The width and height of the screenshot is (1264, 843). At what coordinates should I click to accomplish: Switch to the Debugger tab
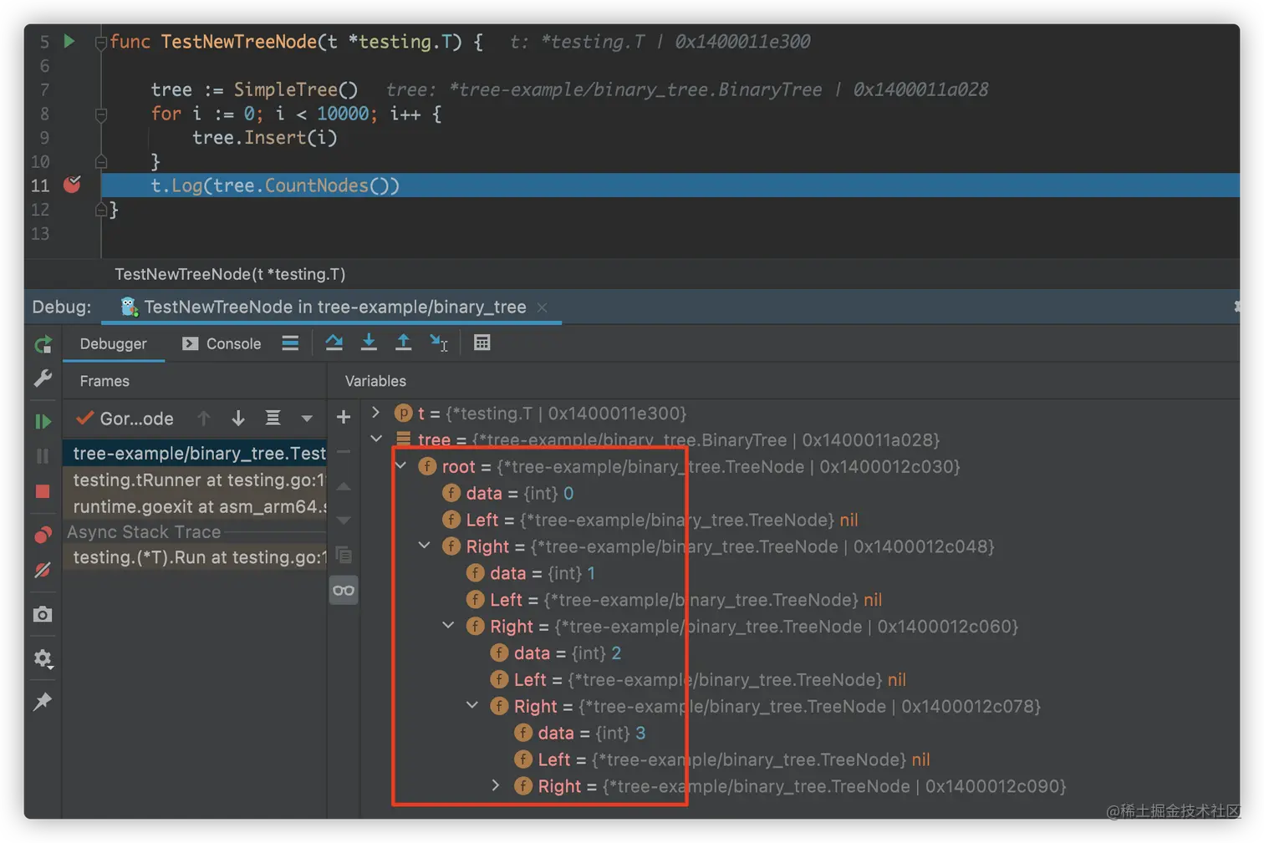[x=114, y=343]
